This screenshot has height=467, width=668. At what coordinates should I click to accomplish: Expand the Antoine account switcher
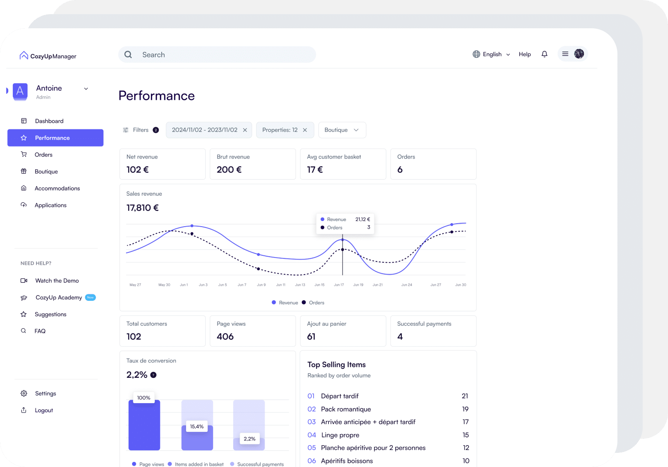pyautogui.click(x=86, y=89)
